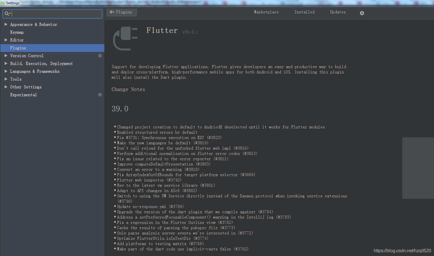The image size is (434, 256).
Task: Click the Flutter plugin title
Action: (162, 30)
